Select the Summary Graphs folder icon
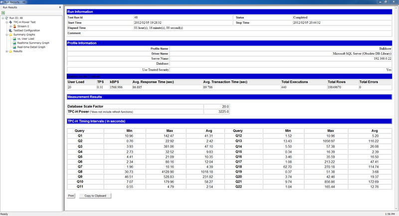399x216 pixels. coord(10,34)
